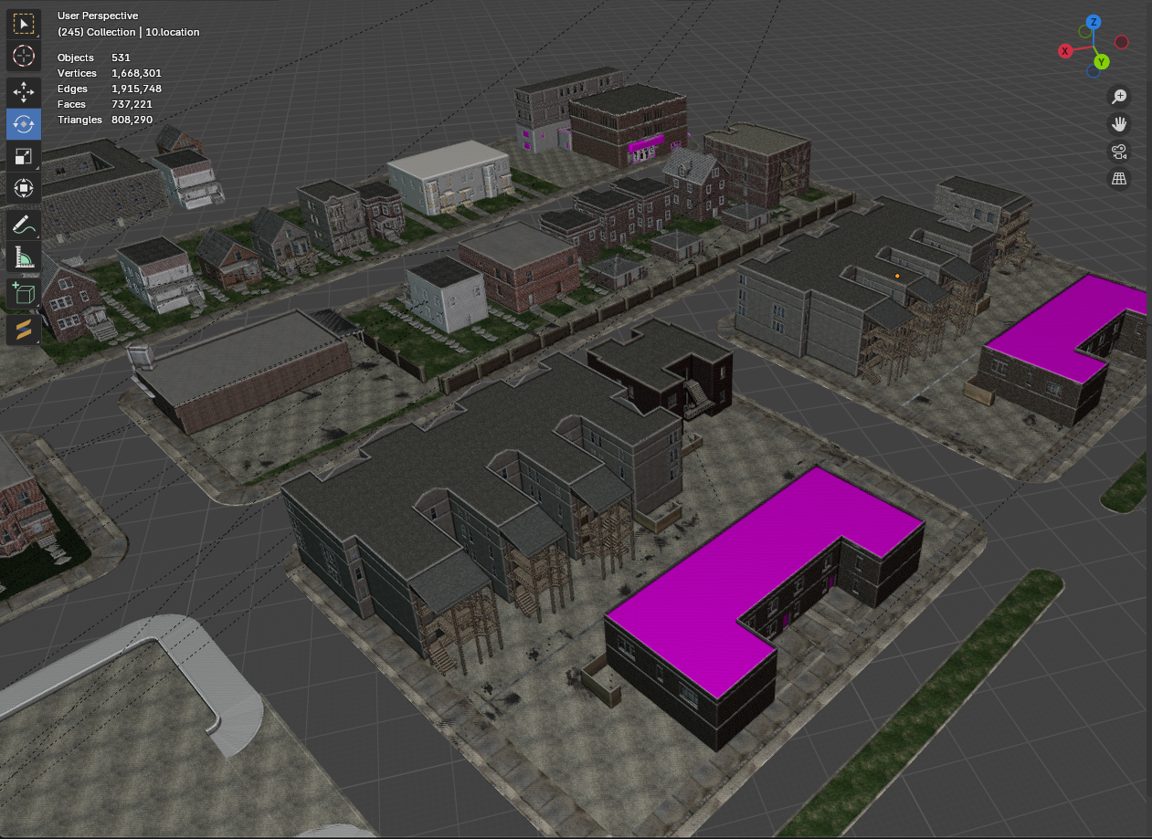The image size is (1152, 839).
Task: Click the zoom magnifier viewport button
Action: (x=1118, y=96)
